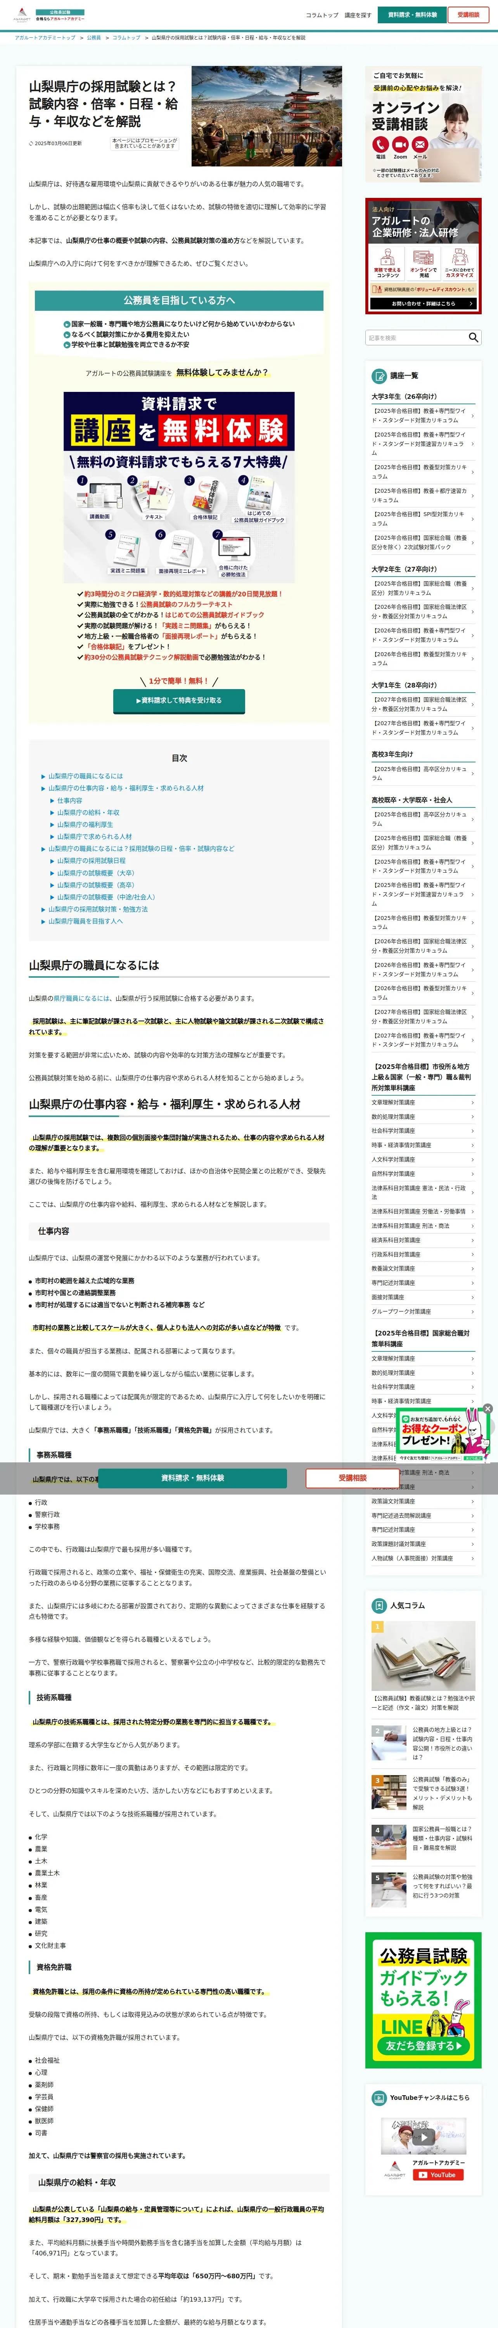Jump to 山梨県庁の福利厚生 in contents
The height and width of the screenshot is (2328, 498).
tap(85, 824)
